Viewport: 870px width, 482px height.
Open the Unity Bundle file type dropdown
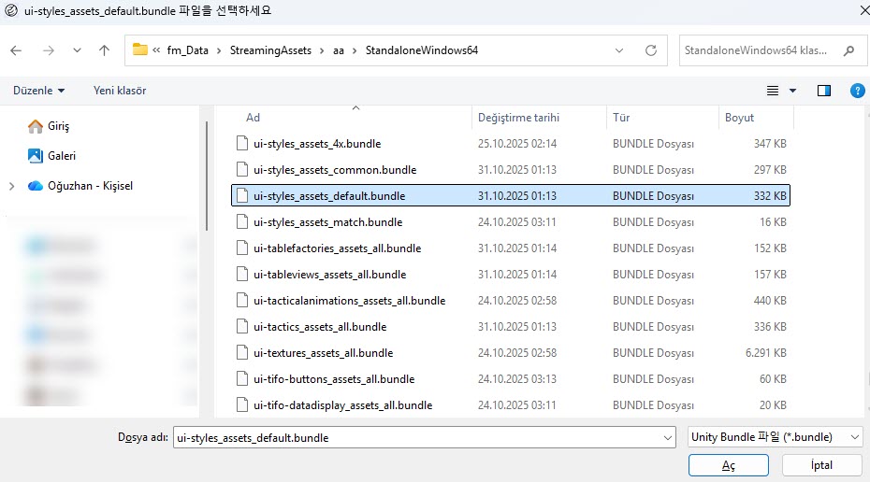tap(774, 437)
